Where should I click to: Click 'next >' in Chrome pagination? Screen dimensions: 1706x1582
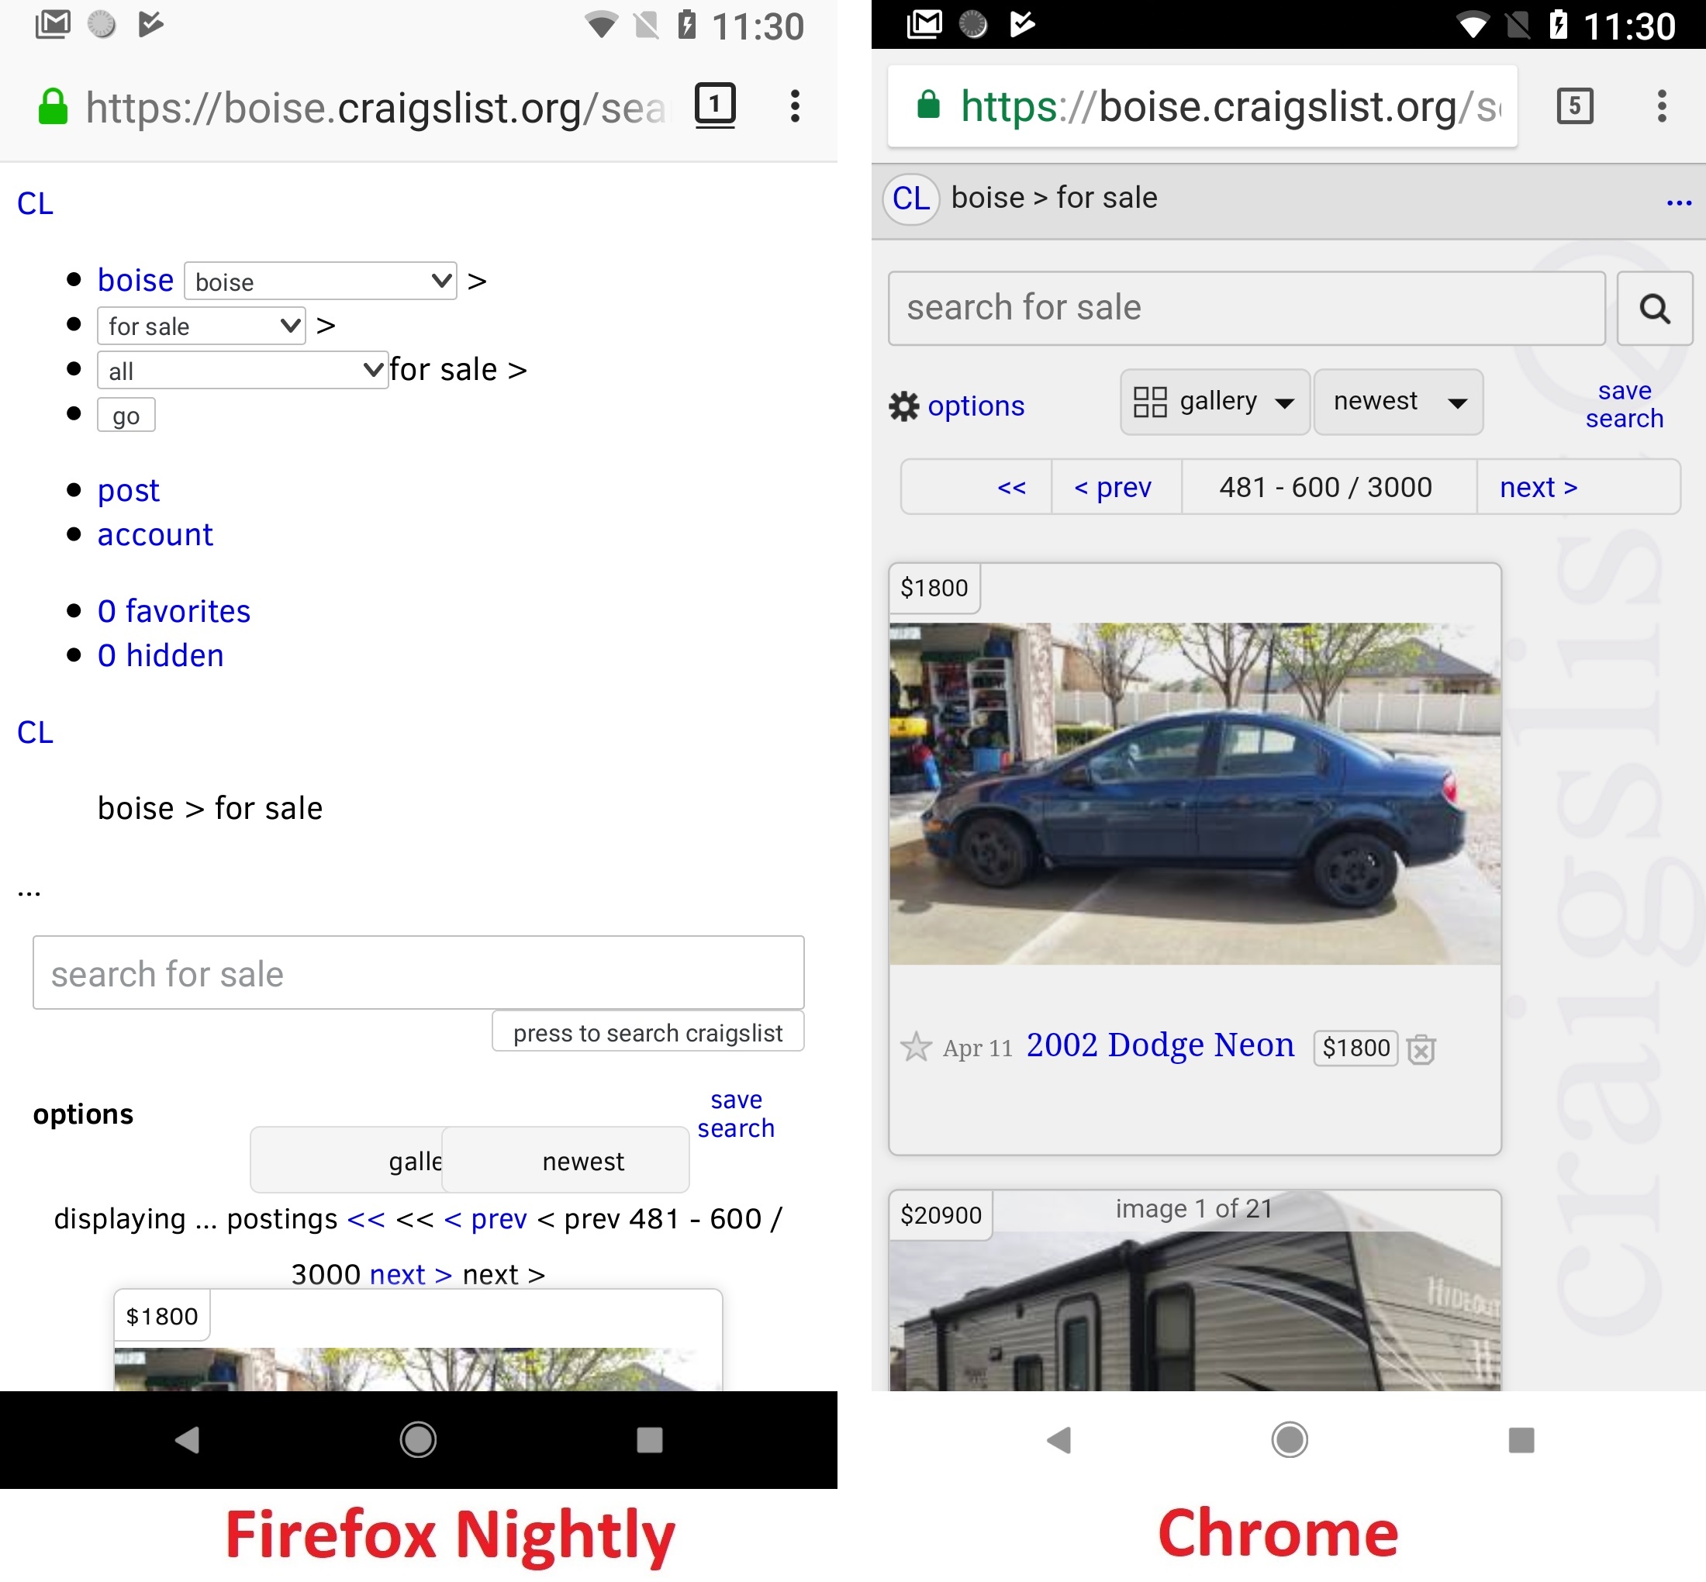1538,487
